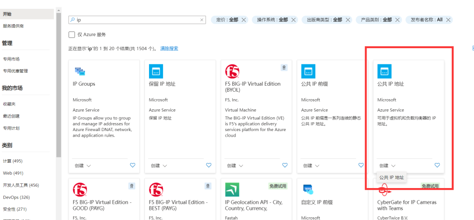
Task: Click the badge icon on F5 BEST (PAYG) card
Action: coord(208,186)
